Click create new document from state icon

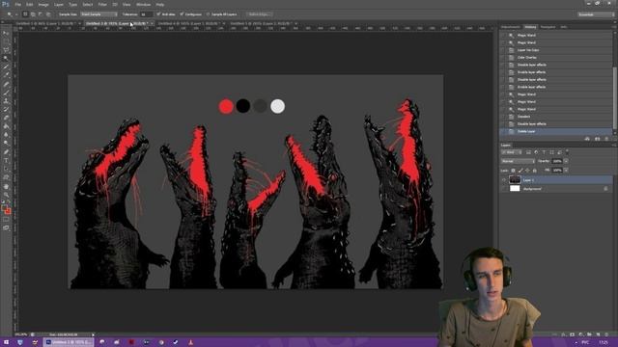coord(587,139)
